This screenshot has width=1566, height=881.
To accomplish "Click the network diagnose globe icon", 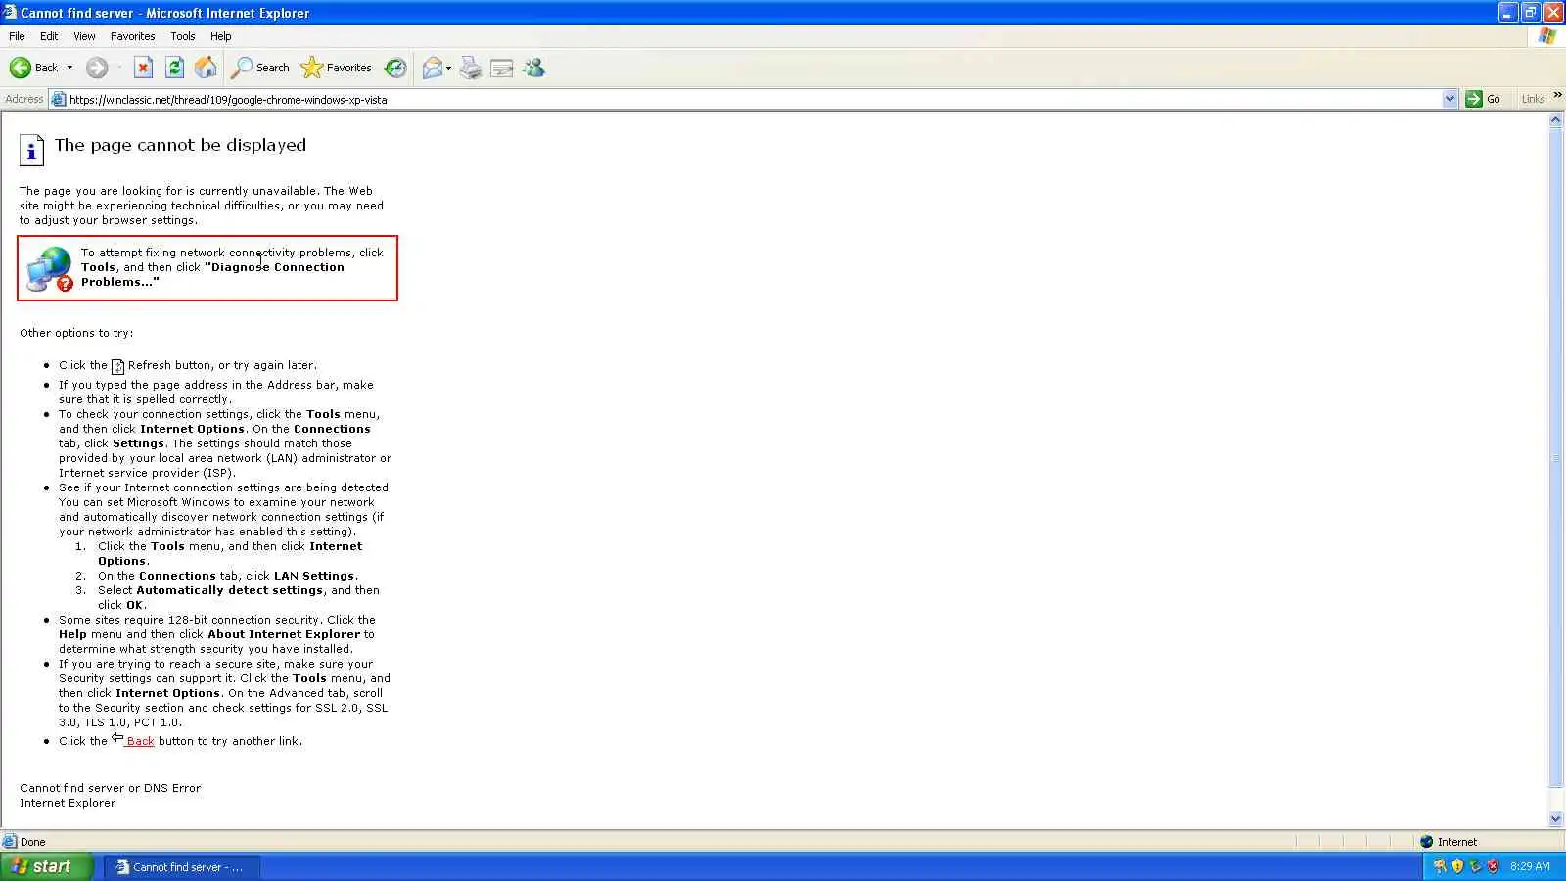I will (x=50, y=269).
